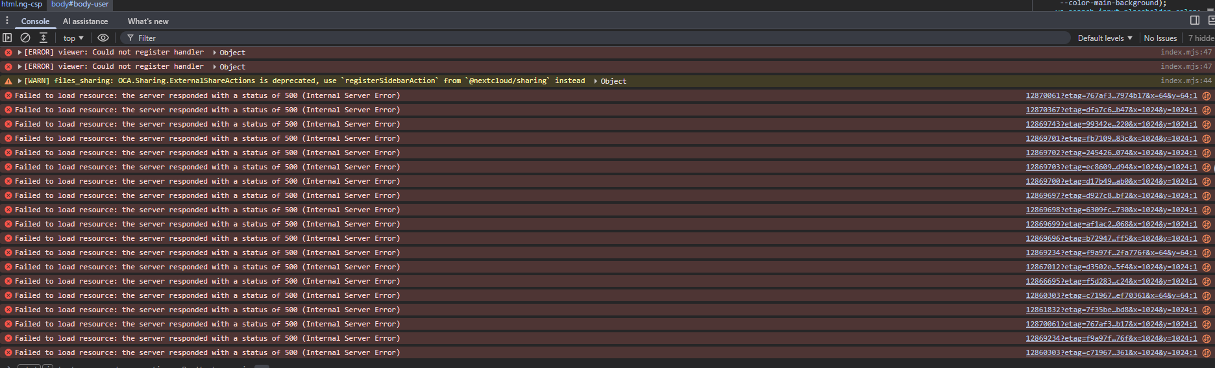Click the AI icon beside 12869702?etag=245426
The height and width of the screenshot is (368, 1215).
pyautogui.click(x=1207, y=153)
